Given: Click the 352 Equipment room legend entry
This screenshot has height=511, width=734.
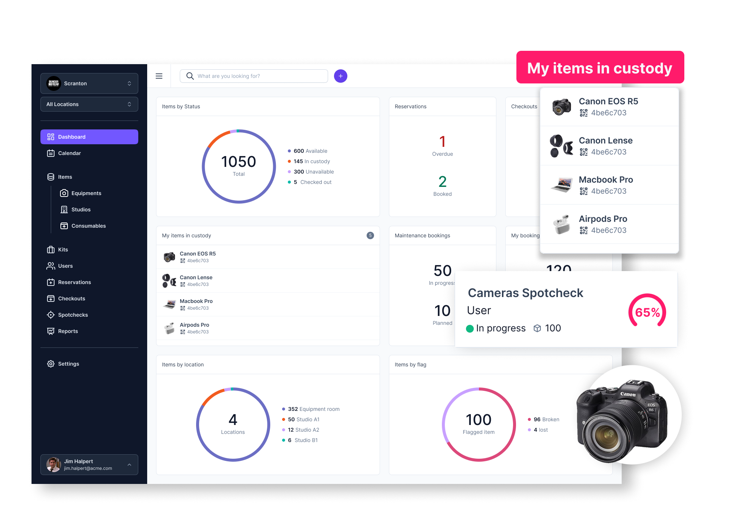Looking at the screenshot, I should click(x=311, y=409).
